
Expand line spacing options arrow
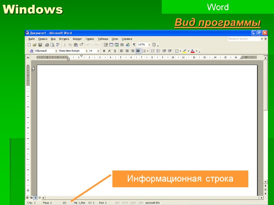(x=148, y=51)
